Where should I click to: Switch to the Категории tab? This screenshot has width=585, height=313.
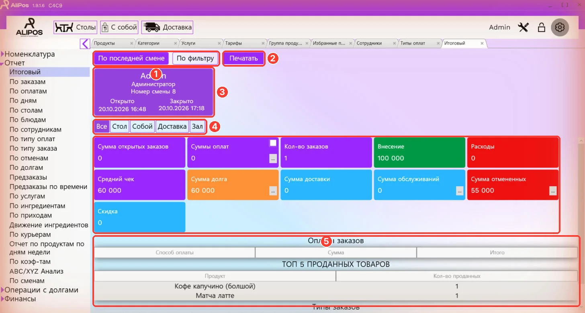[157, 43]
